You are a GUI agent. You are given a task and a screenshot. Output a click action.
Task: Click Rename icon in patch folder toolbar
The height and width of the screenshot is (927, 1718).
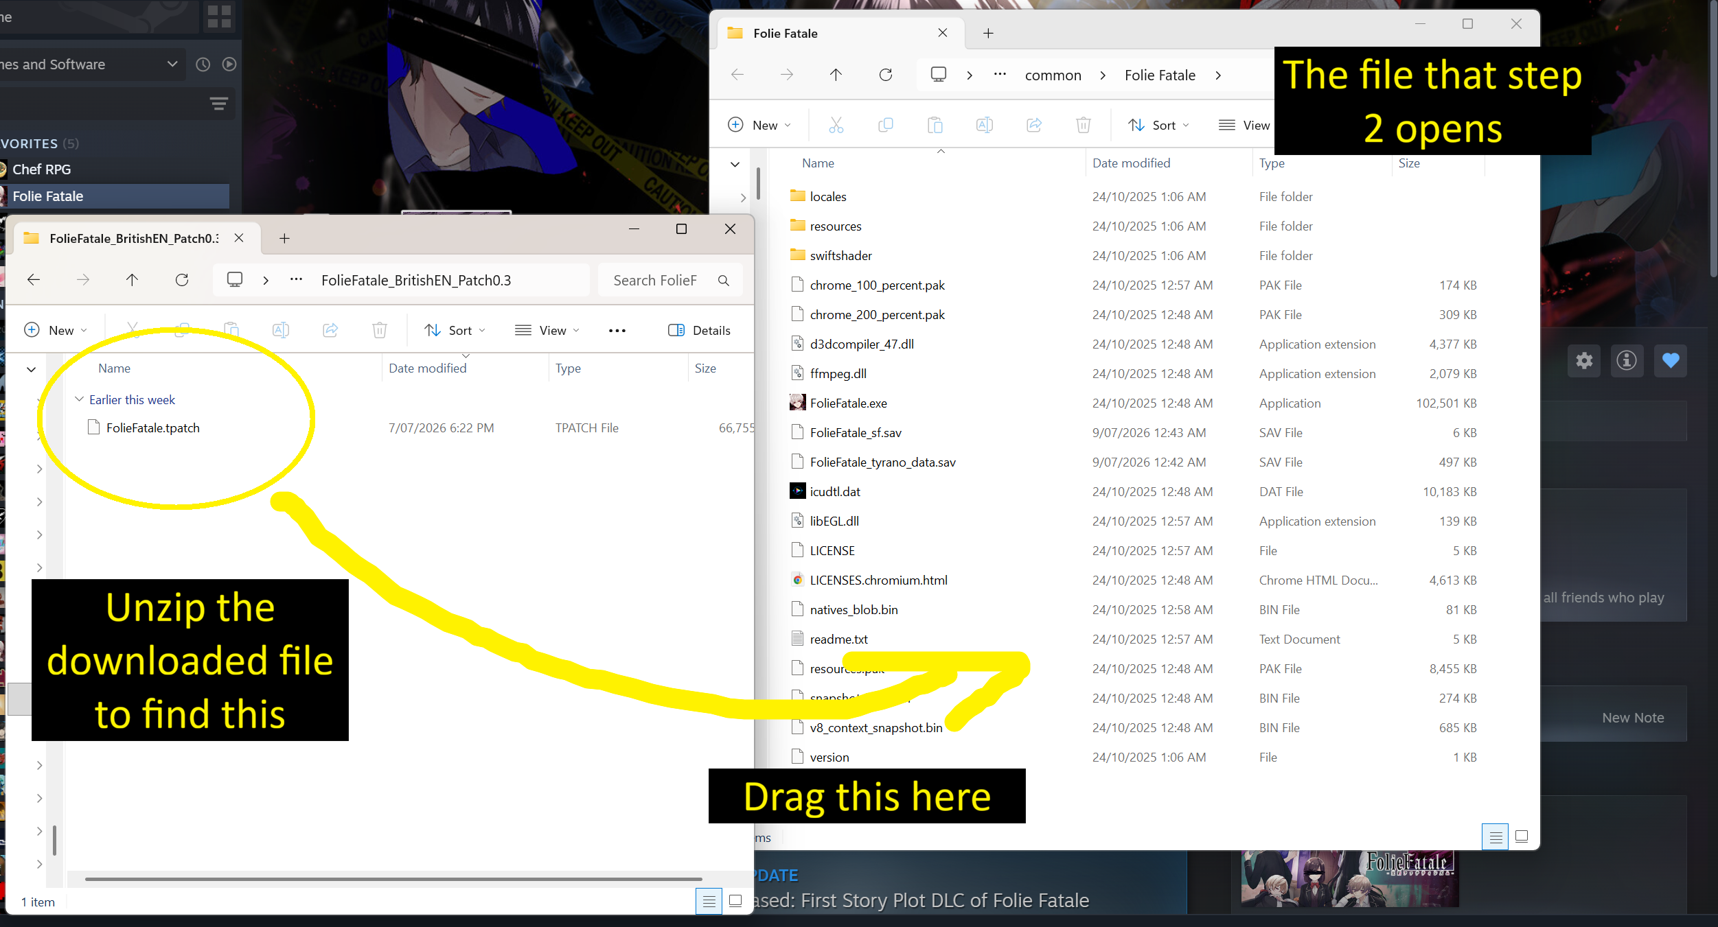pyautogui.click(x=281, y=331)
